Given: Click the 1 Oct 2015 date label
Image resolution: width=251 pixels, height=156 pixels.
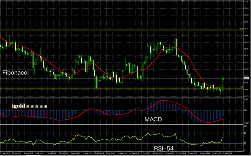Looking at the screenshot, I should pos(145,153).
